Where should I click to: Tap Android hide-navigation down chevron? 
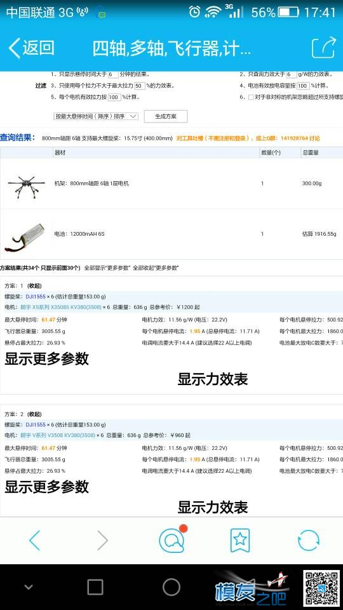(x=29, y=587)
